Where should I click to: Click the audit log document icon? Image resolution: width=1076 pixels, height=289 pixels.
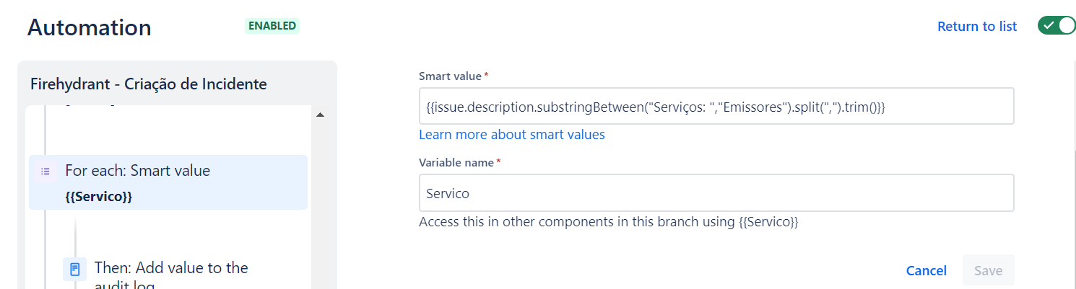pos(74,270)
